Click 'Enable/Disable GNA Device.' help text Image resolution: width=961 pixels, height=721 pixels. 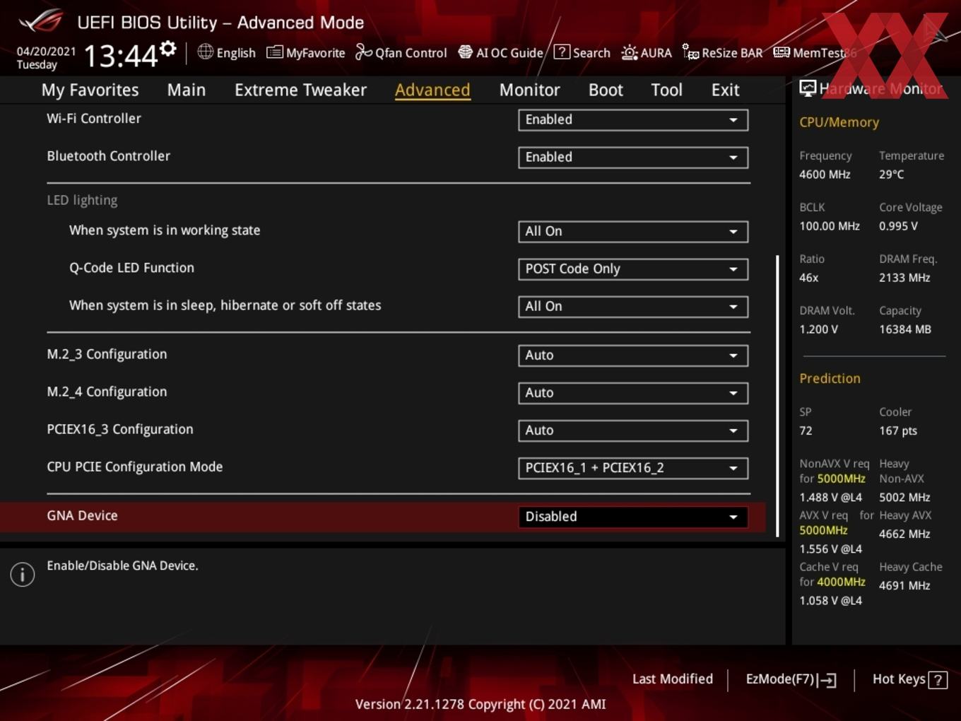(x=122, y=565)
